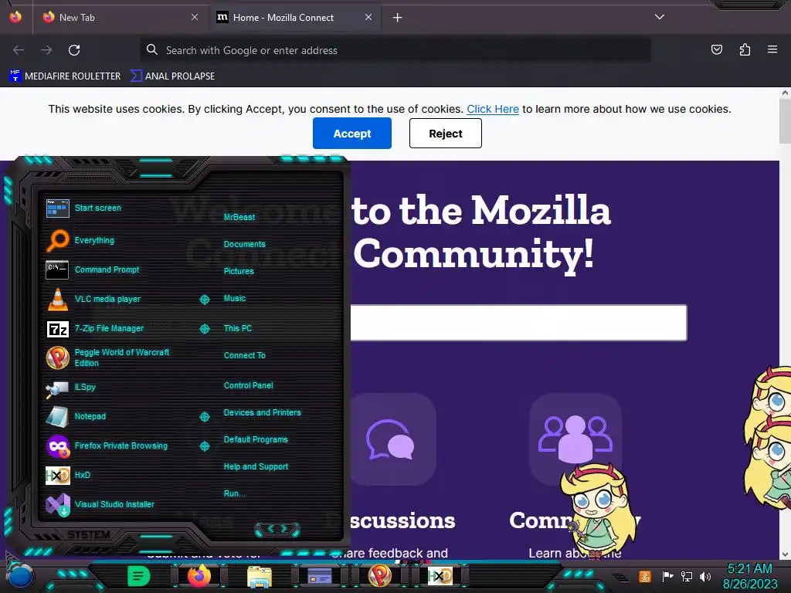
Task: Expand Notepad jump list arrow
Action: pyautogui.click(x=204, y=416)
